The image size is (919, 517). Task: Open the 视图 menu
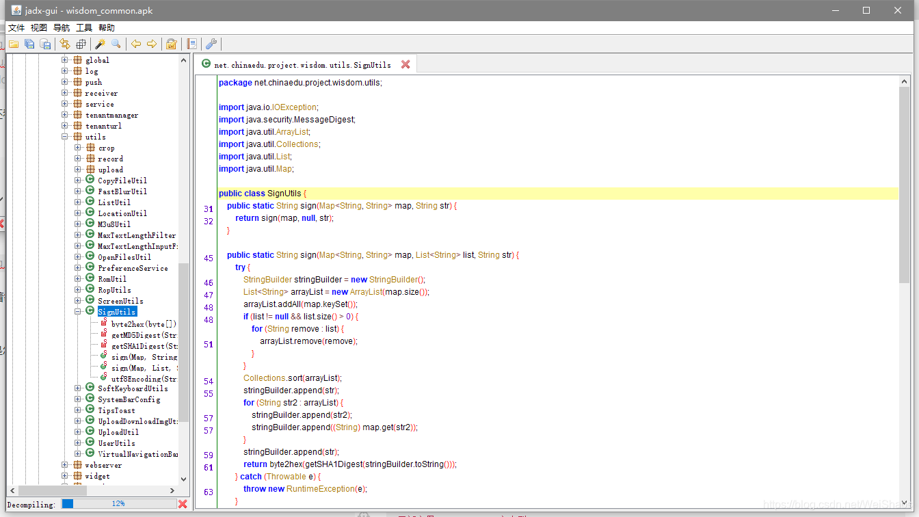coord(39,27)
